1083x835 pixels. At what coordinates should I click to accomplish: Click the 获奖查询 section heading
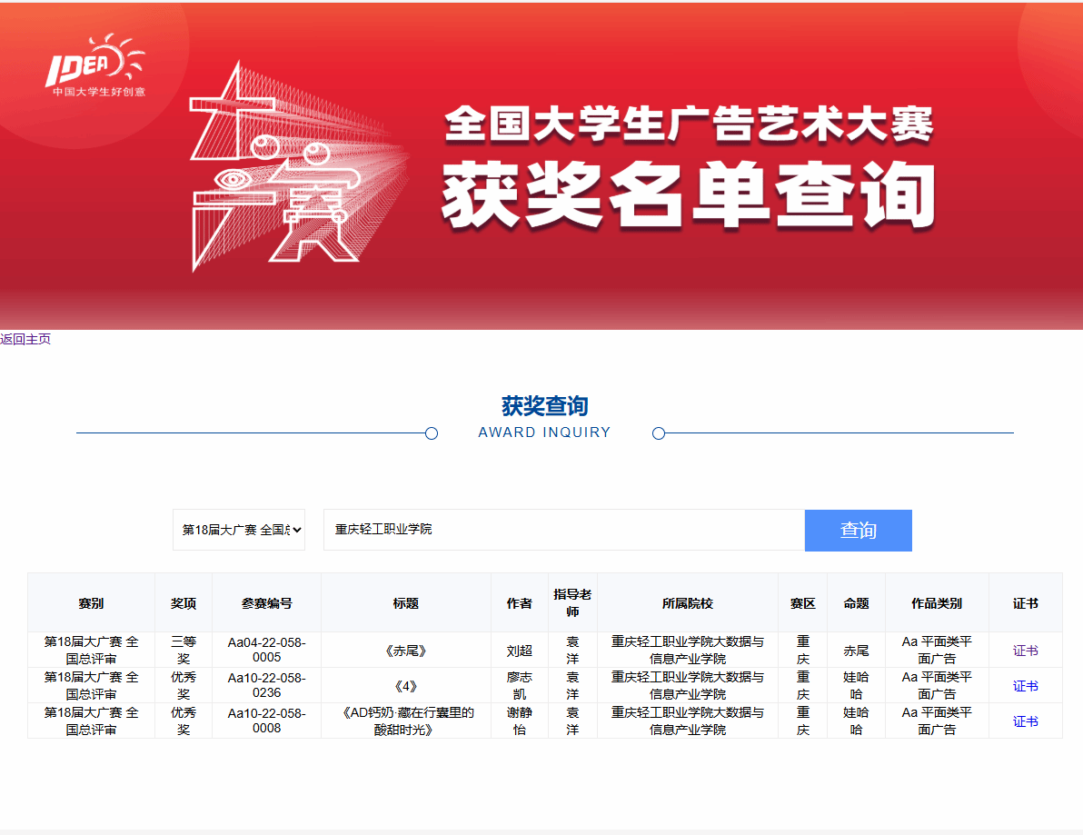click(x=544, y=405)
